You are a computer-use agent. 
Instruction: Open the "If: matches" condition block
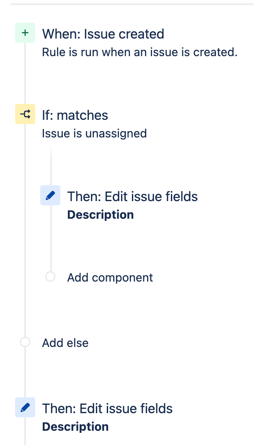coord(75,115)
